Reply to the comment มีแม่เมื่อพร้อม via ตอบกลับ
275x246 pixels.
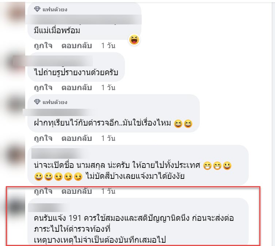[x=77, y=46]
